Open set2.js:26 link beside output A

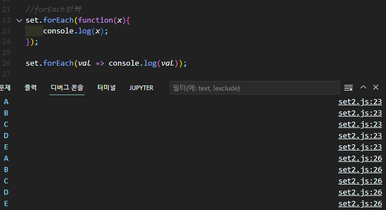pyautogui.click(x=360, y=158)
